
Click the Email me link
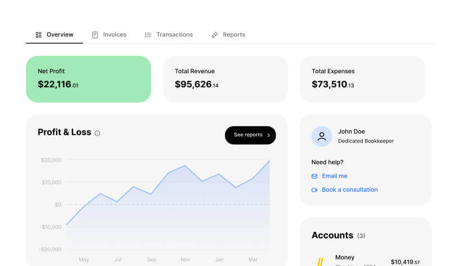334,176
